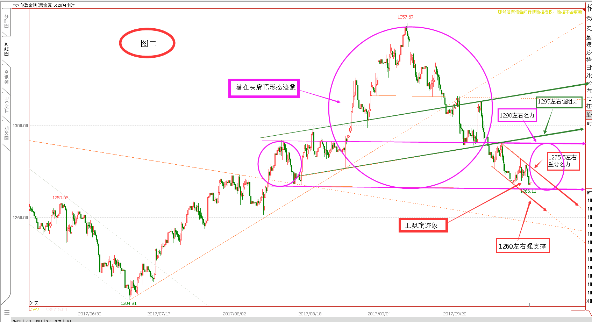This screenshot has width=592, height=322.
Task: Select the MTM indicator tab
Action: tap(58, 320)
